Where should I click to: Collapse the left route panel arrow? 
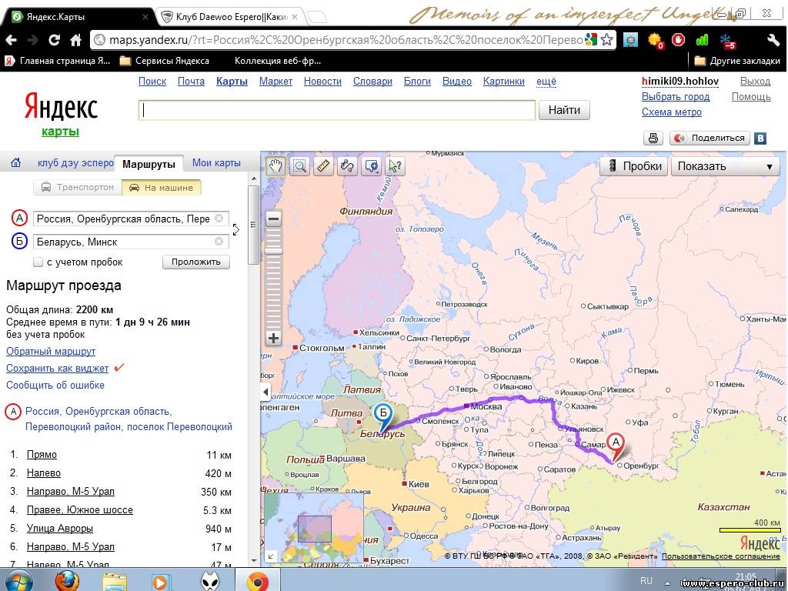[x=265, y=392]
